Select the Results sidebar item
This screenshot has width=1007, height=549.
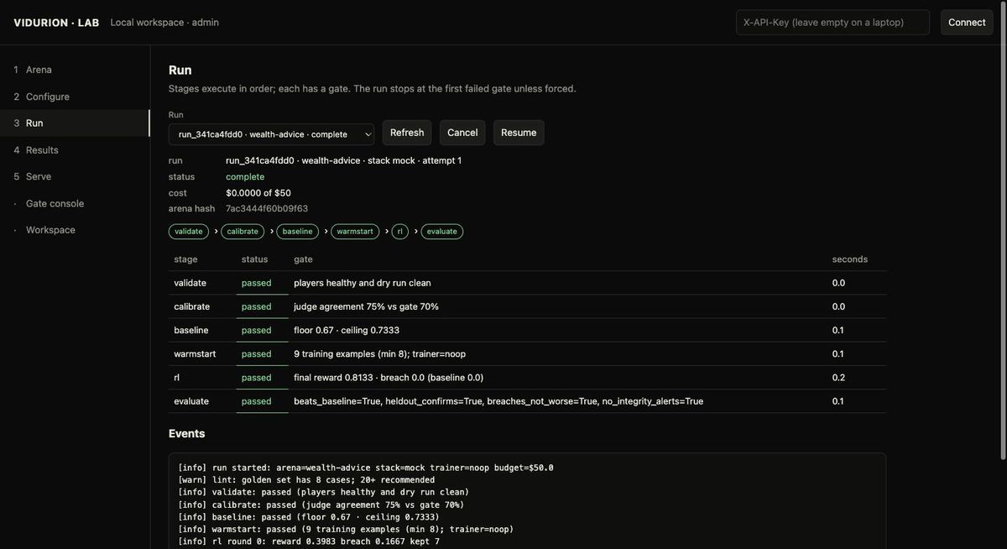pyautogui.click(x=75, y=150)
